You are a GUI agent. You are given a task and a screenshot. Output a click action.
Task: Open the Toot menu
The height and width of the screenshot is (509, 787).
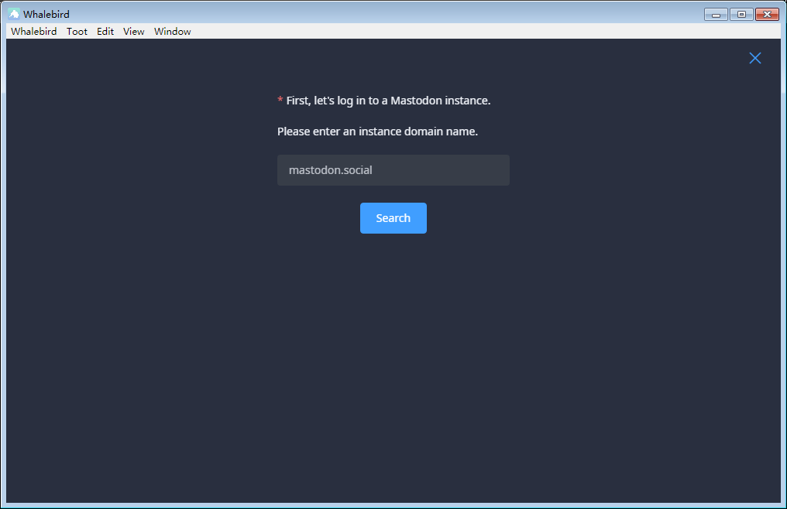tap(77, 32)
